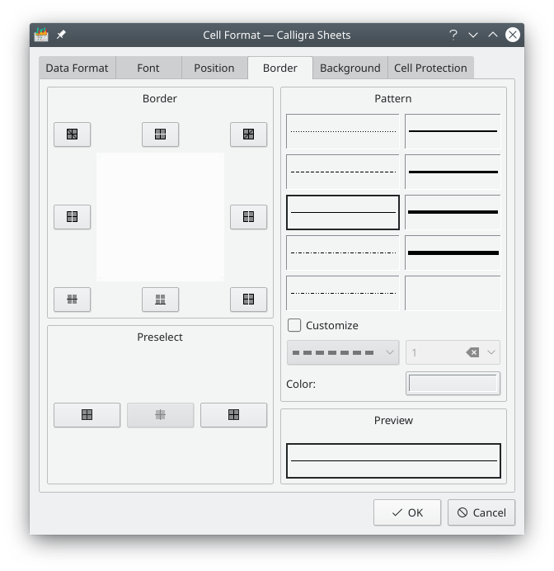Click the bottom-right vertical border button

(x=248, y=300)
